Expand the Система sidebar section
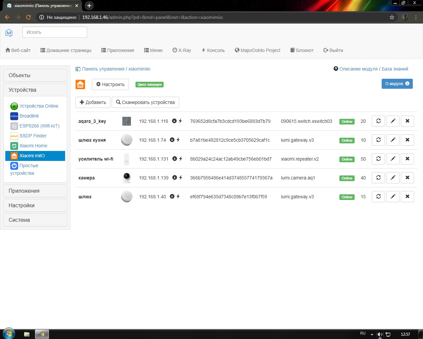 [x=35, y=220]
